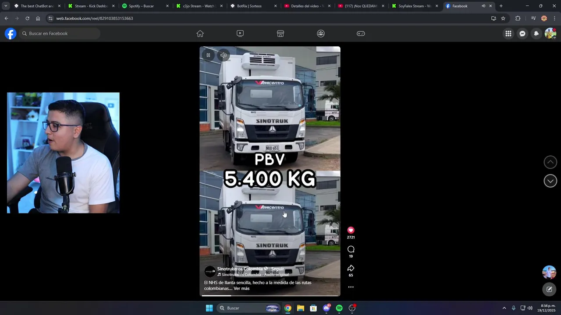Image resolution: width=561 pixels, height=315 pixels.
Task: Go to the next reel arrow
Action: (550, 181)
